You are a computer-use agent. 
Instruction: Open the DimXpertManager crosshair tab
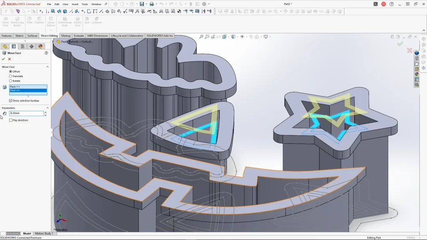[32, 46]
